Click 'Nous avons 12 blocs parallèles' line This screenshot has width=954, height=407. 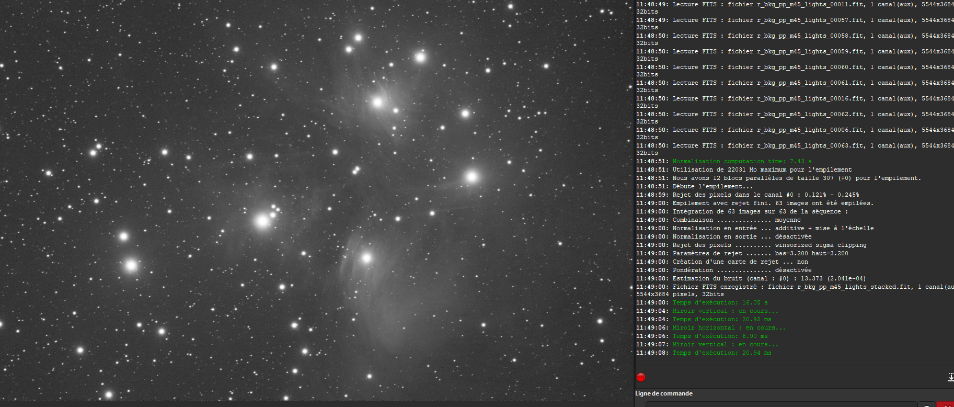click(x=779, y=178)
